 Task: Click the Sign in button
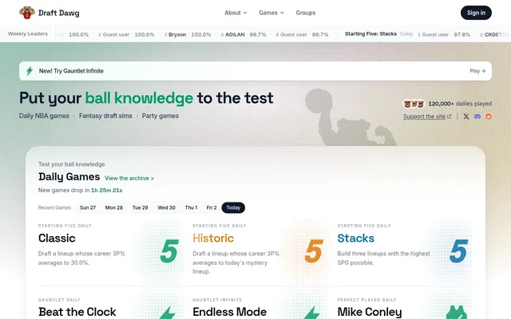(x=476, y=13)
